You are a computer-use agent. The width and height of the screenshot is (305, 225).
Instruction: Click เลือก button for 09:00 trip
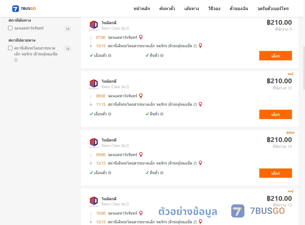tap(275, 173)
